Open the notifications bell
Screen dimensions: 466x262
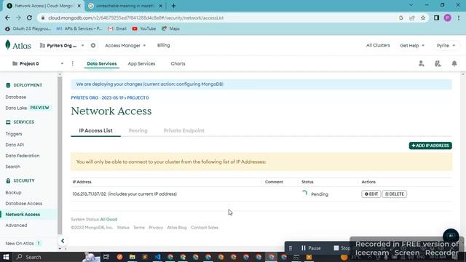pos(454,63)
